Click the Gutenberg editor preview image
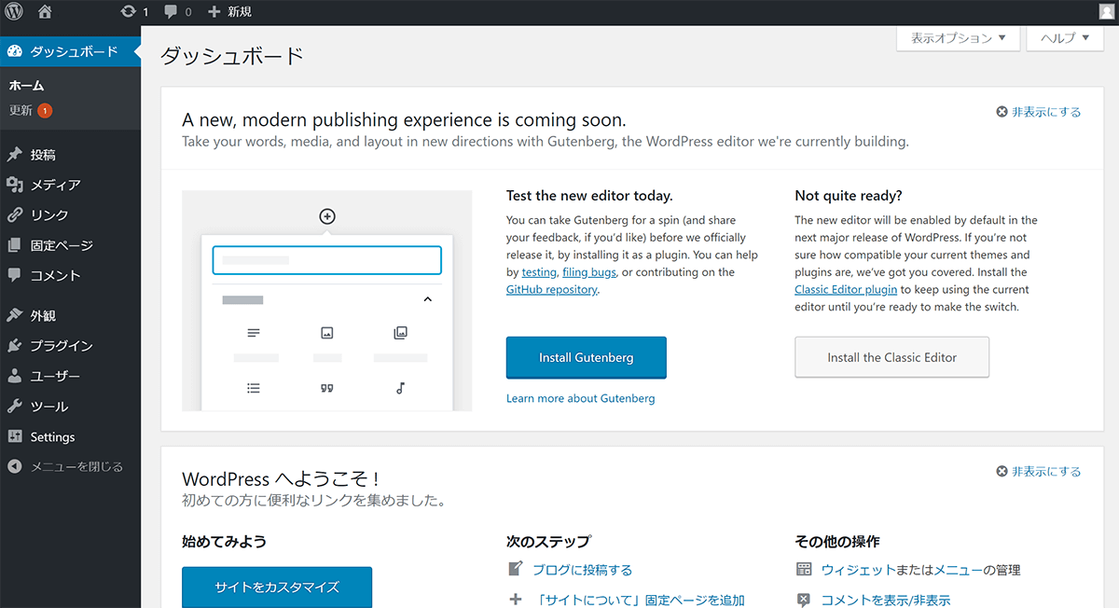 point(327,301)
